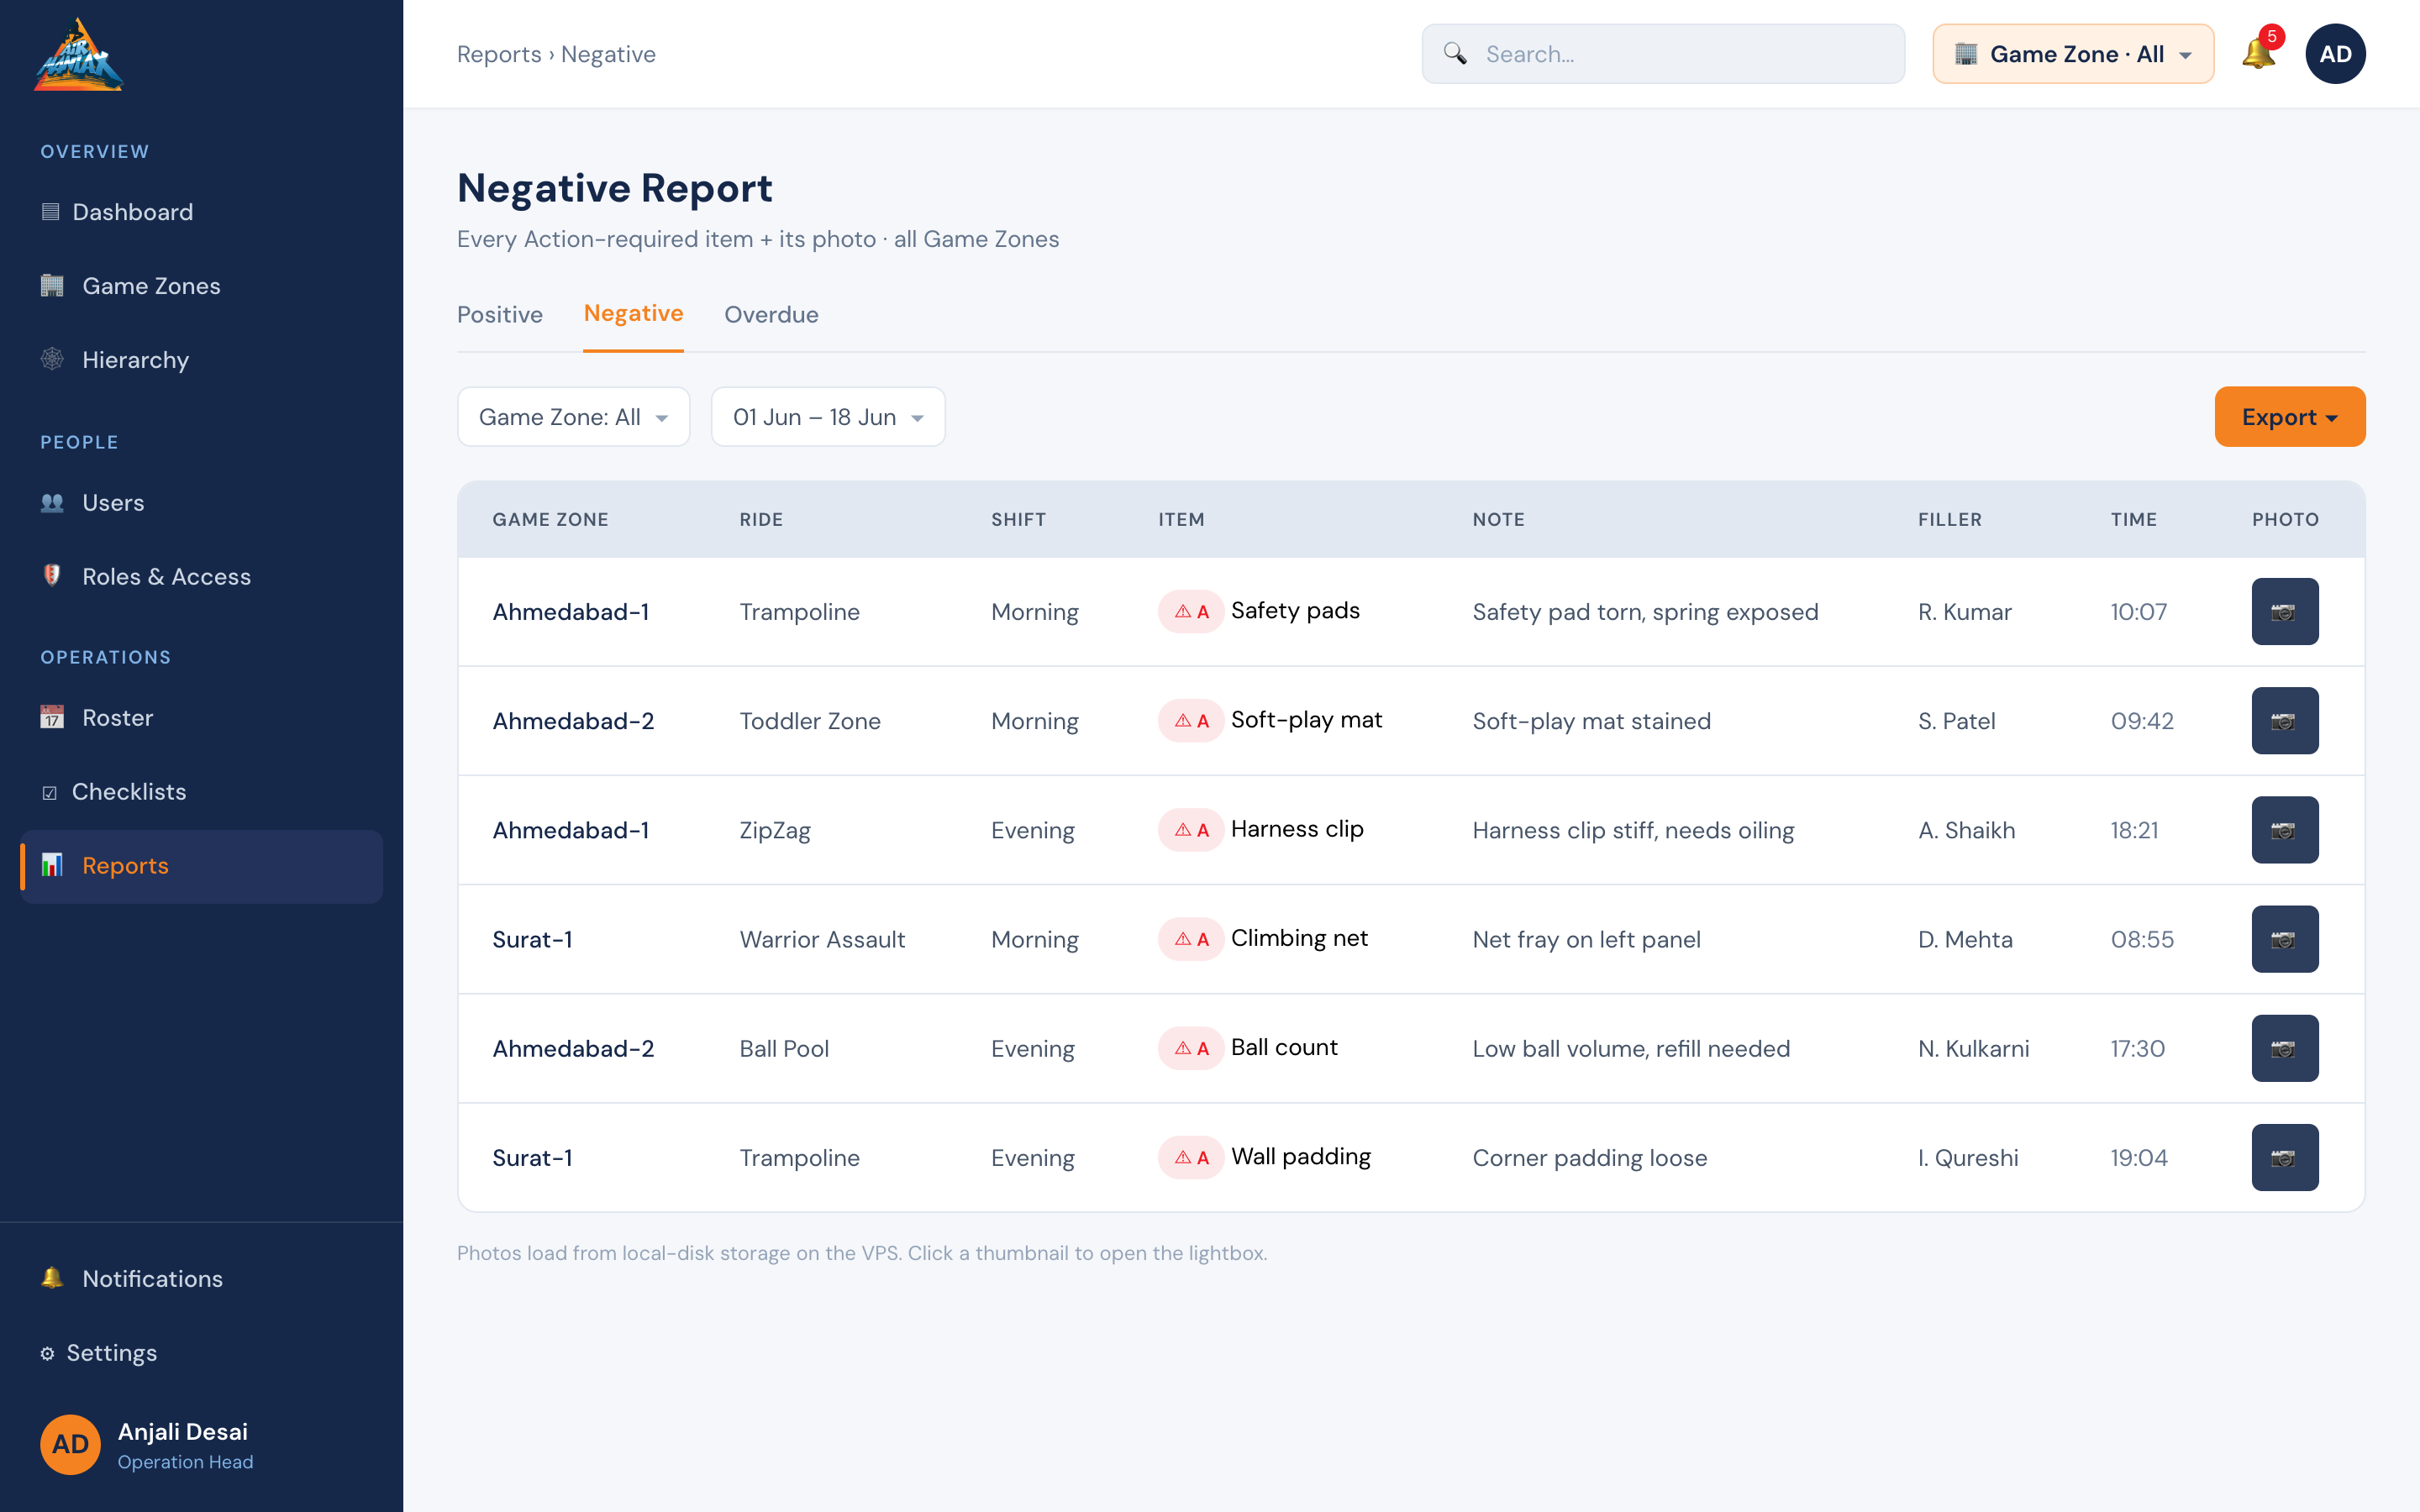The height and width of the screenshot is (1512, 2420).
Task: Click the action-required badge for Safety pads
Action: [1190, 612]
